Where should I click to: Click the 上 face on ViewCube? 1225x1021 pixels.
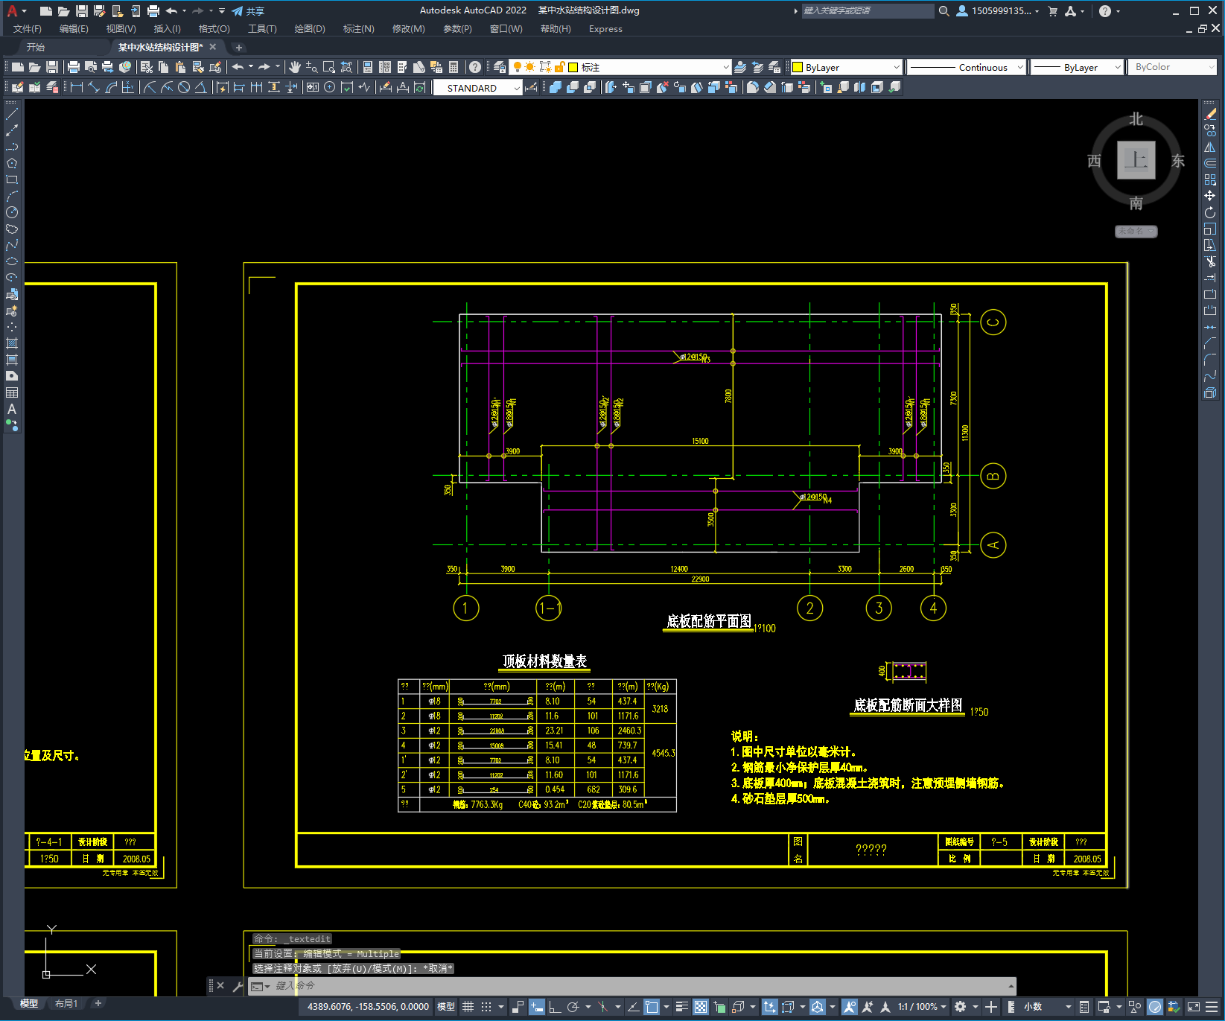click(x=1136, y=160)
